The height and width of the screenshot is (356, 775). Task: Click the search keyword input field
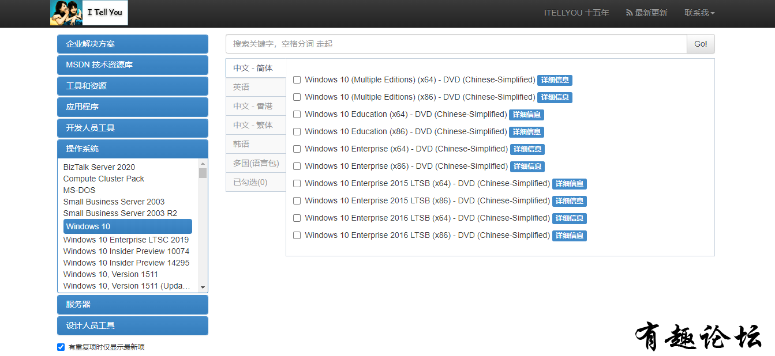[456, 44]
